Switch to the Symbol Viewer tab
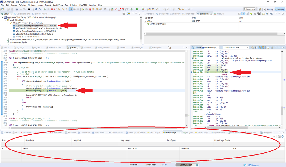Screen dimensions: 286x167 (x=39, y=14)
